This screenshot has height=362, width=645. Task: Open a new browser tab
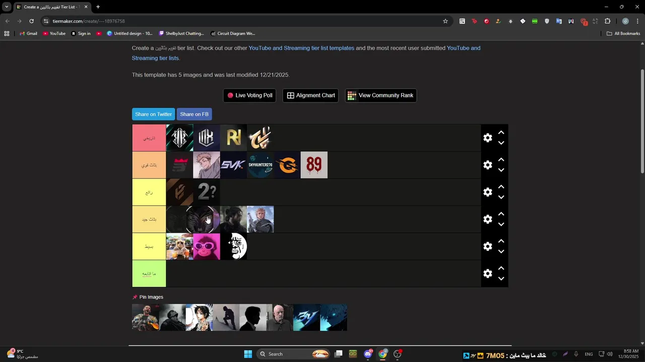coord(98,7)
